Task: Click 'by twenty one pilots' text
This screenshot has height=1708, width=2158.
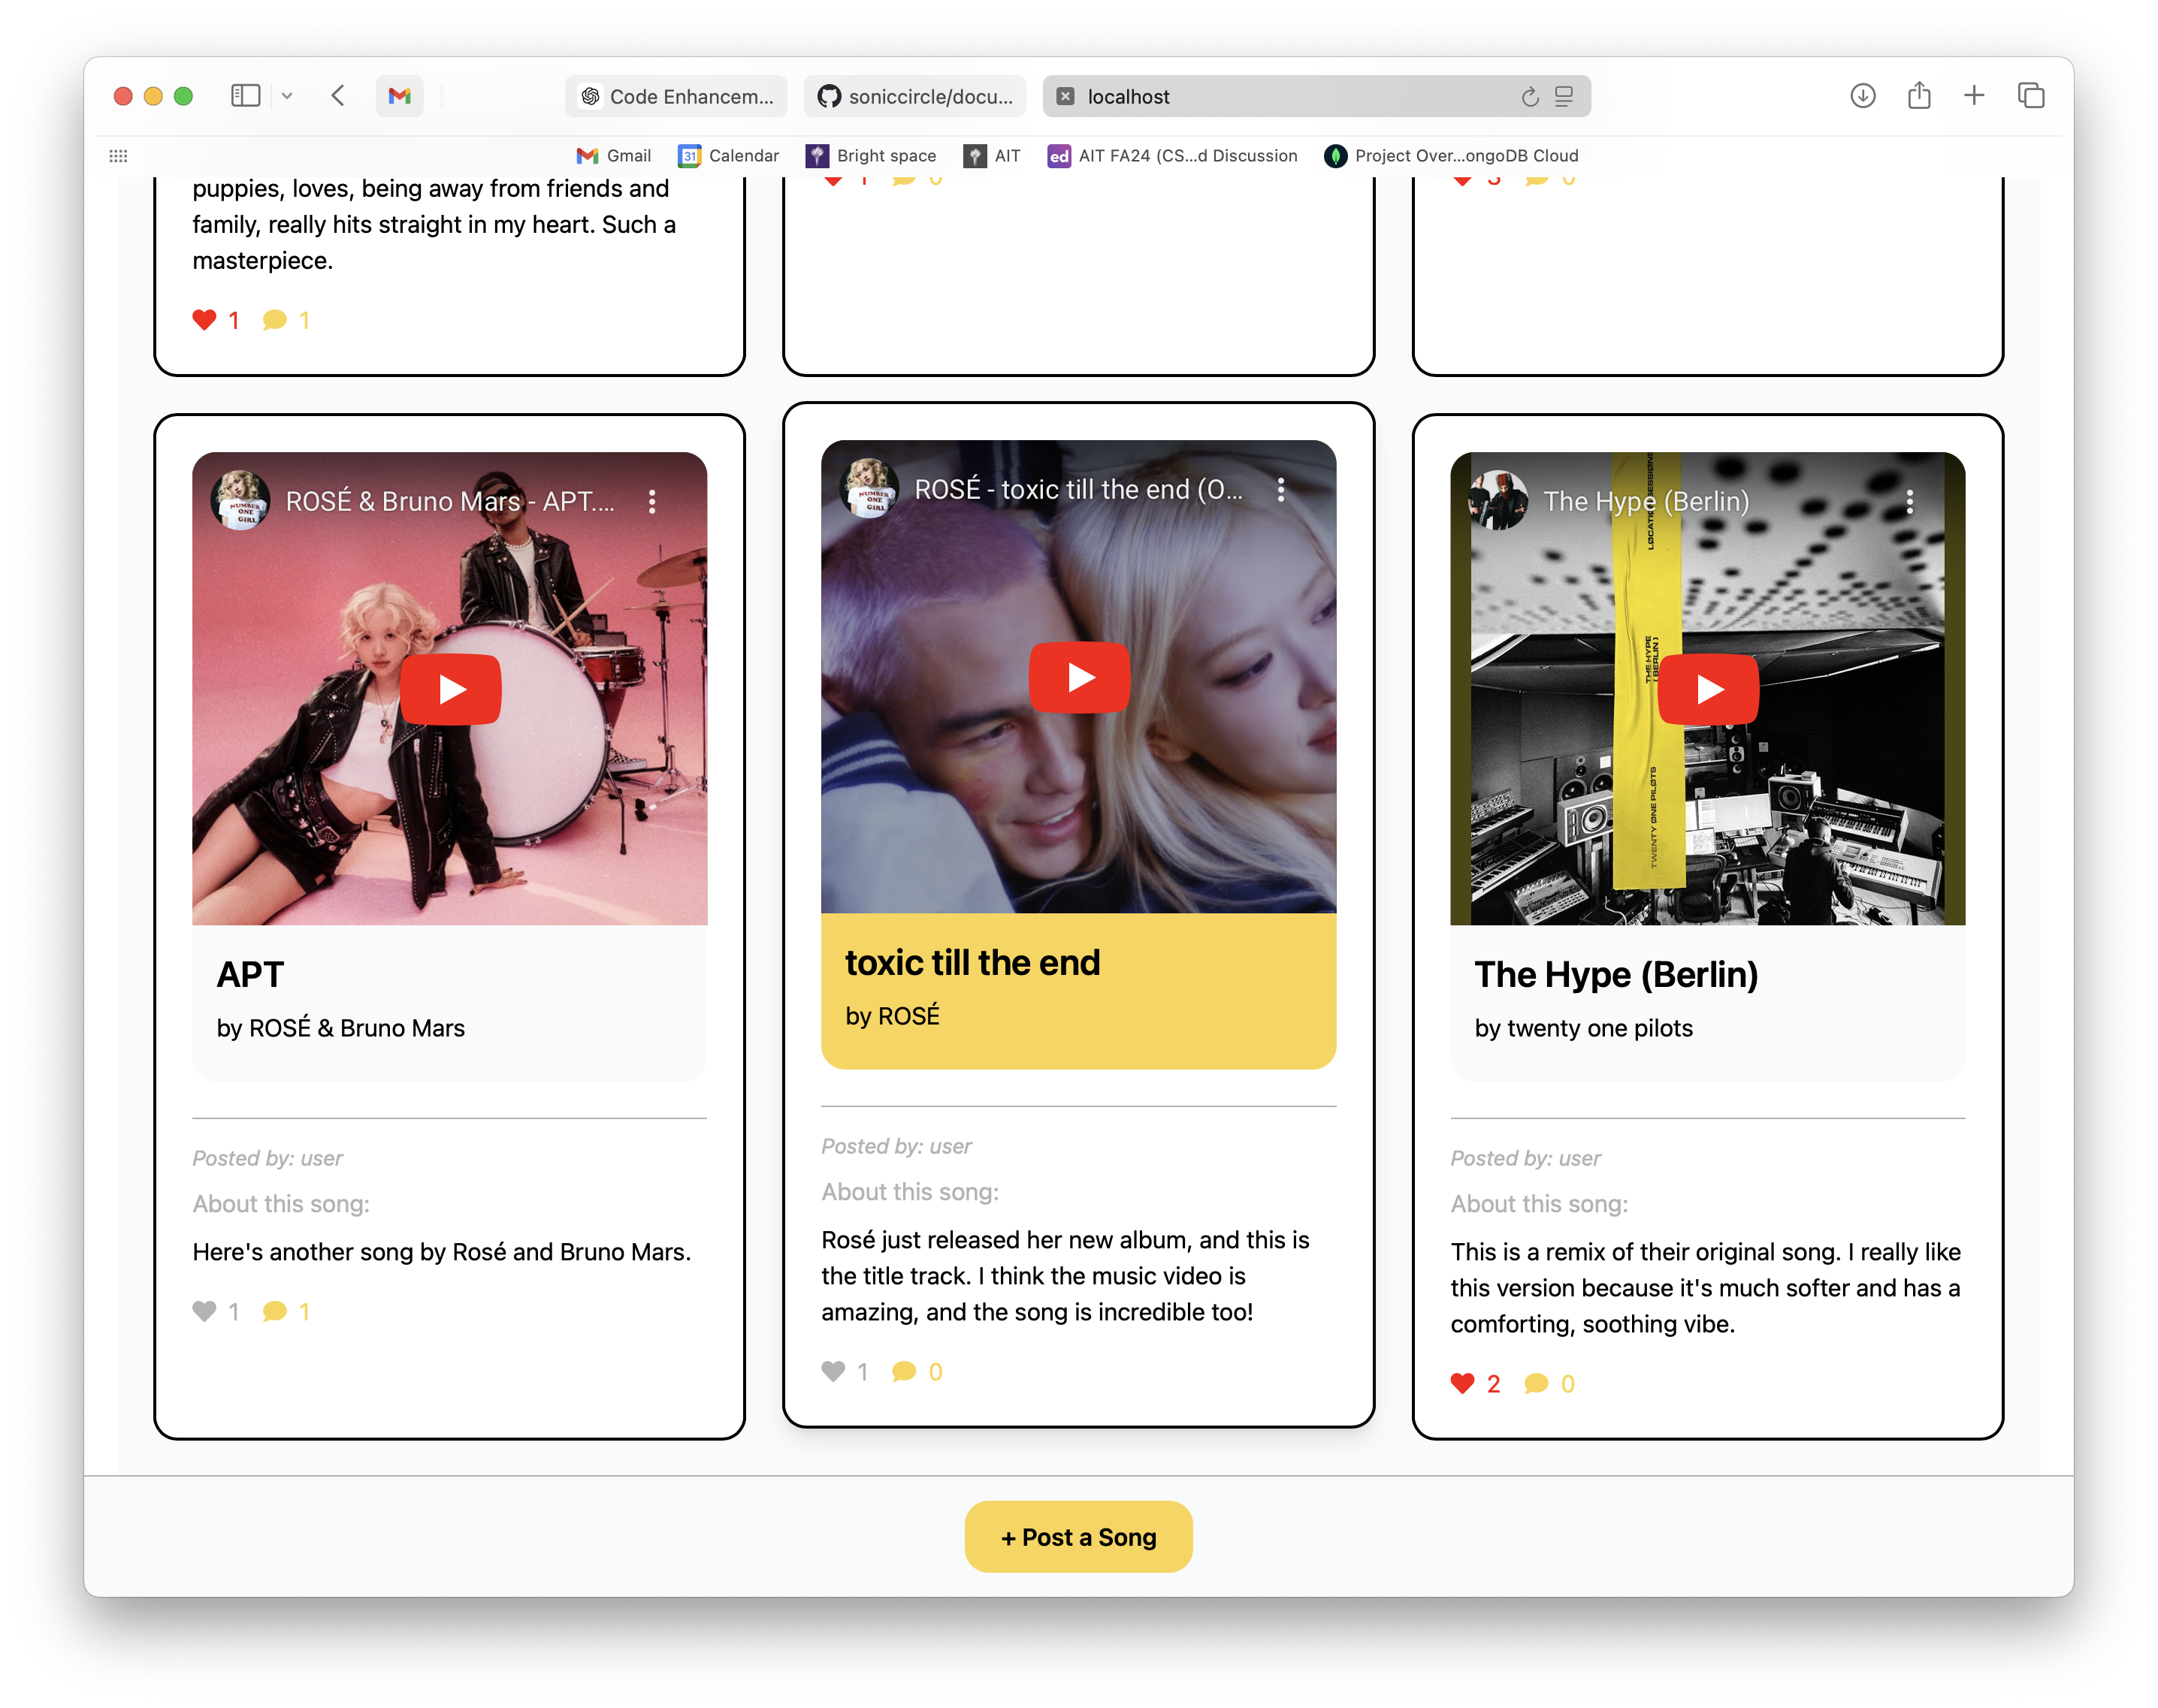Action: click(1584, 1028)
